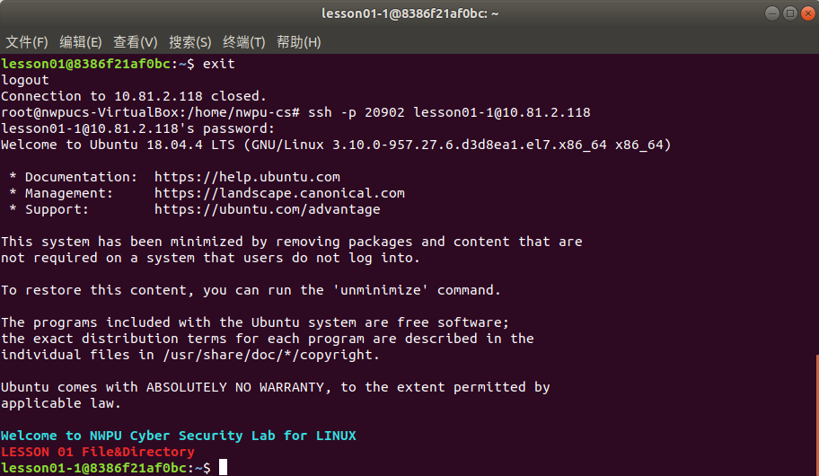
Task: Close the terminal window
Action: [808, 13]
